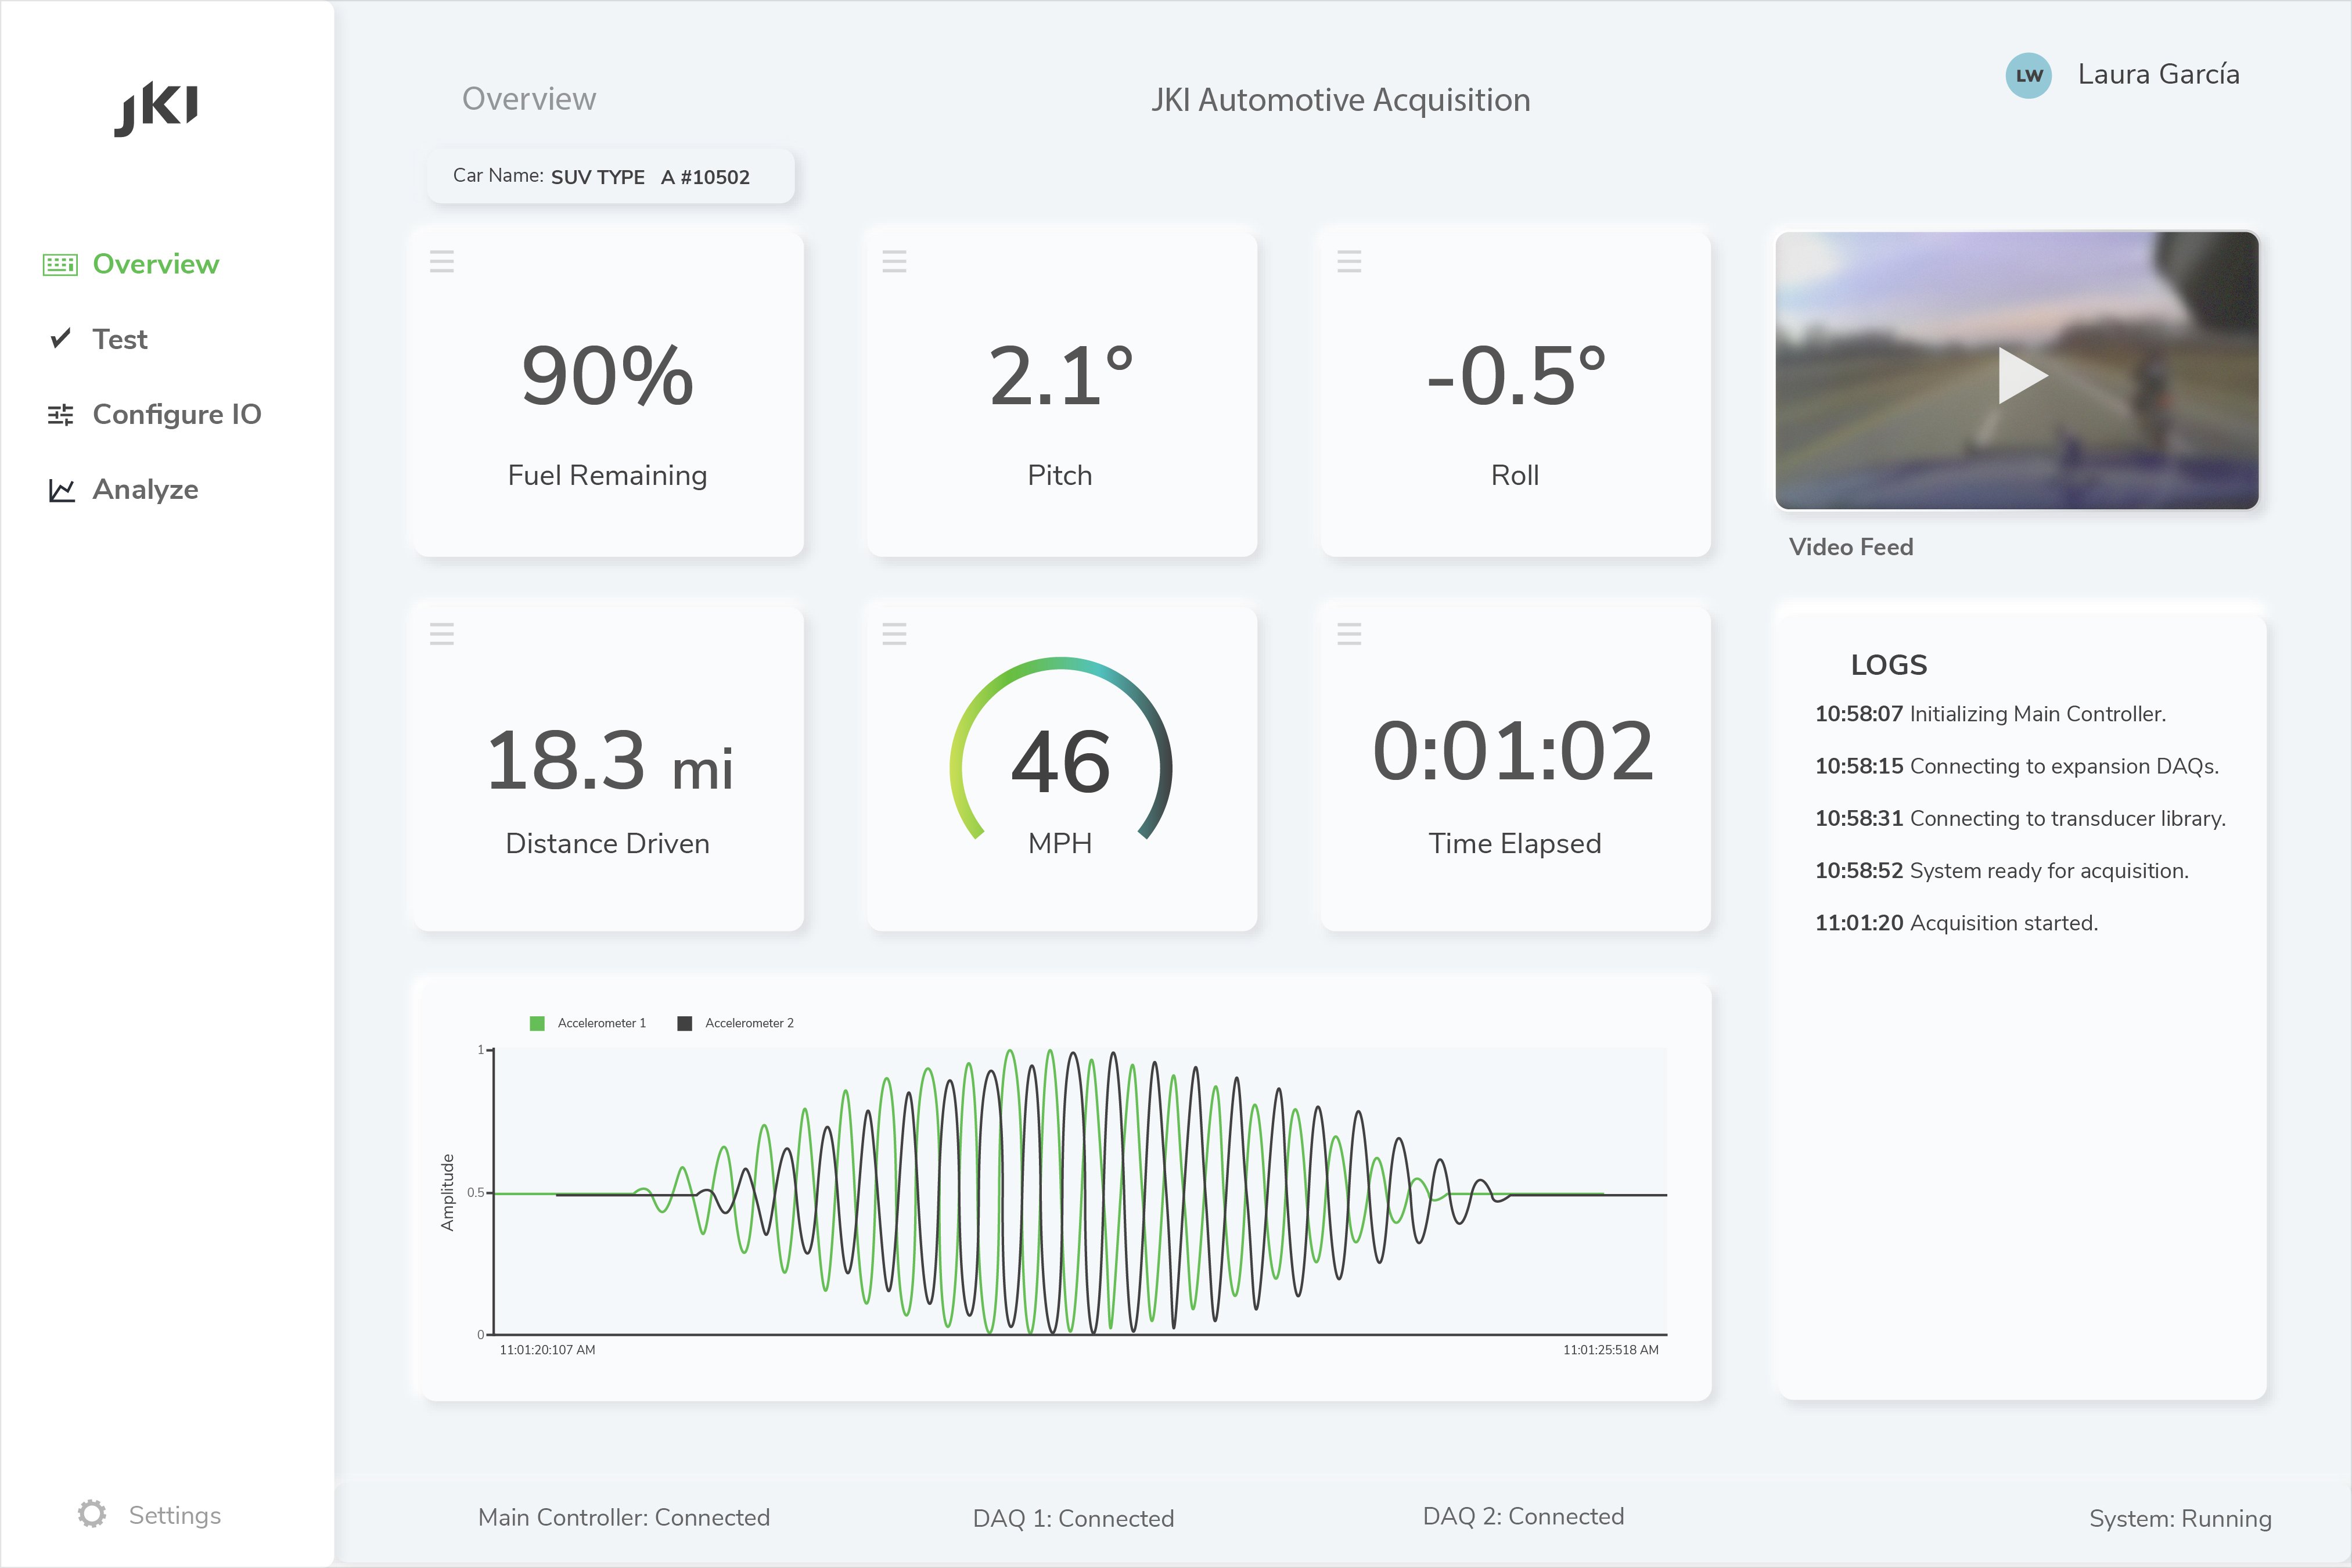This screenshot has width=2352, height=1568.
Task: Click the Settings gear icon
Action: pyautogui.click(x=92, y=1514)
